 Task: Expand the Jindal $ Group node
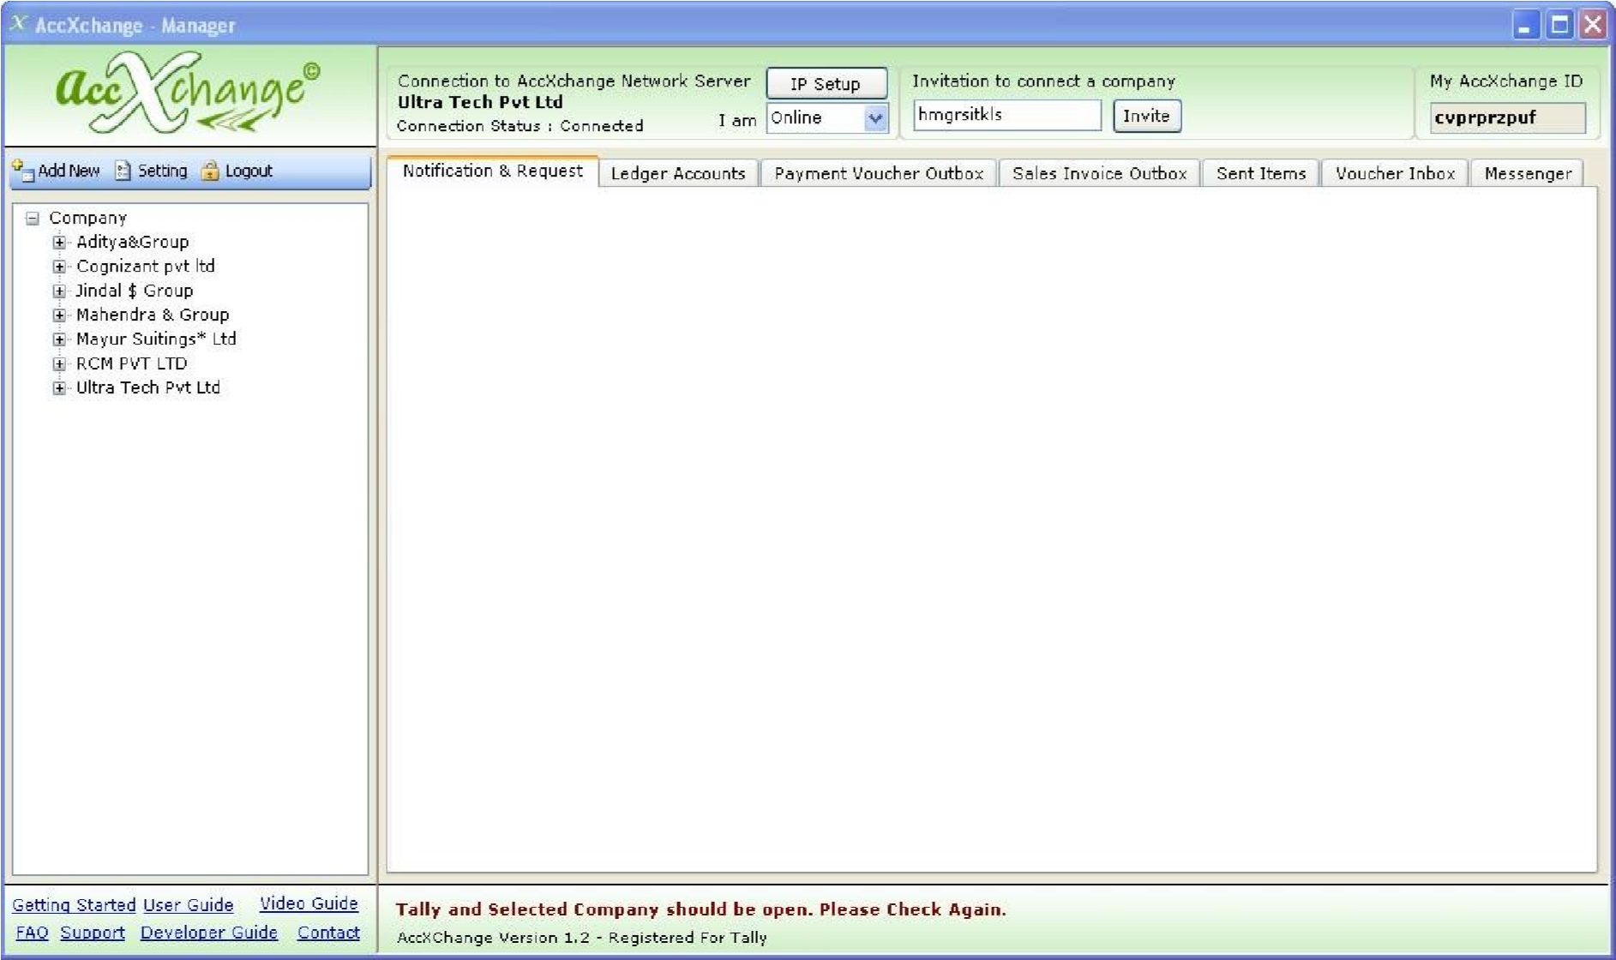[59, 291]
